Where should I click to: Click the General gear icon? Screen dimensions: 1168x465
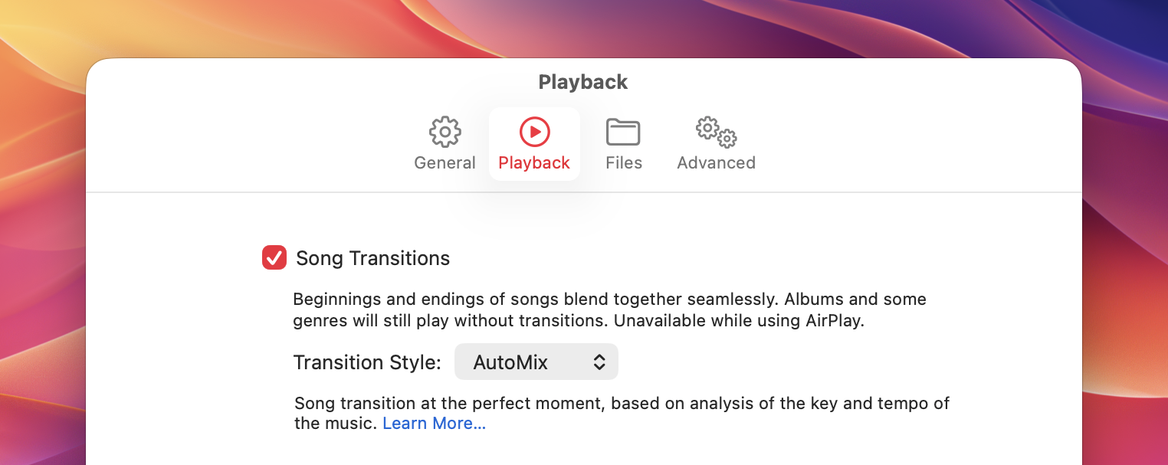coord(445,132)
